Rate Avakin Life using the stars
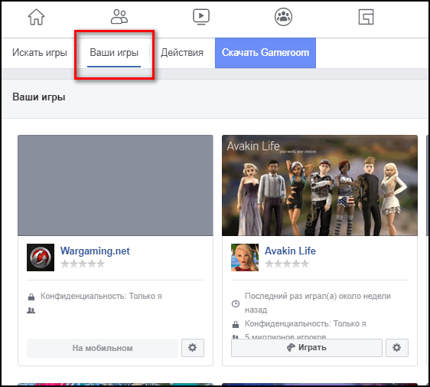The width and height of the screenshot is (430, 387). click(x=287, y=264)
